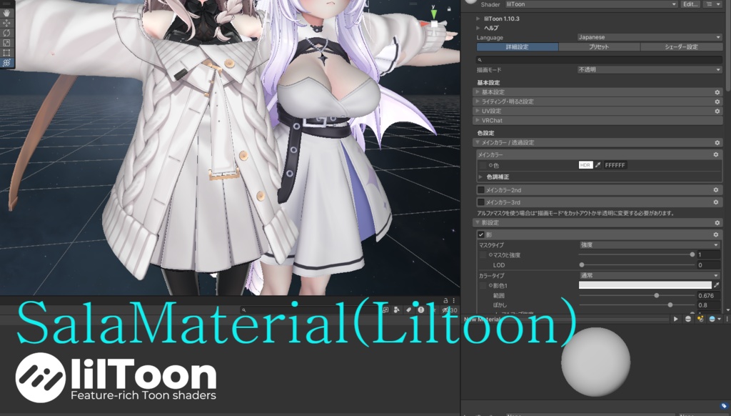The height and width of the screenshot is (416, 731).
Task: Pick main color with eyedropper
Action: point(598,165)
